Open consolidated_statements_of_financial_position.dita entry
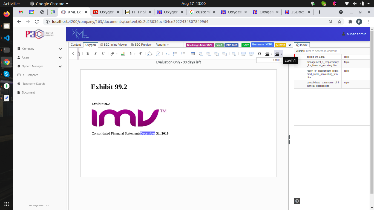Screen dimensions: 374x210 coord(323,84)
